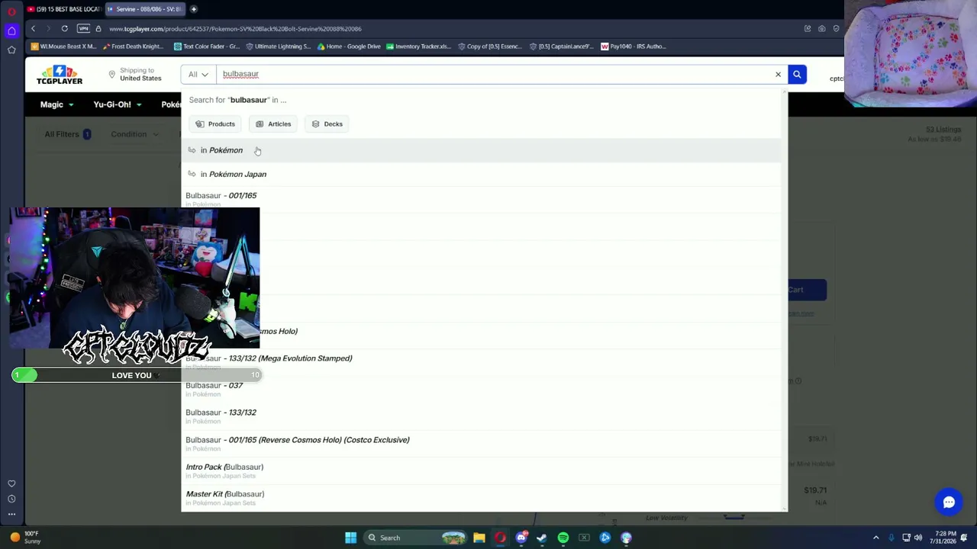Open the taskbar volume control
The height and width of the screenshot is (549, 977).
tap(918, 538)
